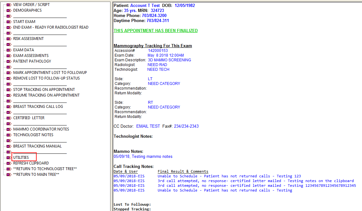This screenshot has width=362, height=211.
Task: Open MAMMO COORDINATOR NOTES
Action: click(x=41, y=129)
